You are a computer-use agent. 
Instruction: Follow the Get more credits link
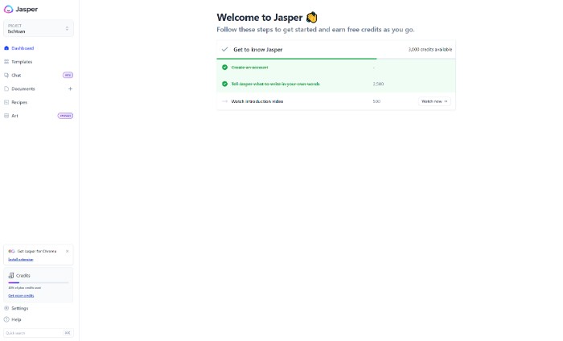click(21, 296)
